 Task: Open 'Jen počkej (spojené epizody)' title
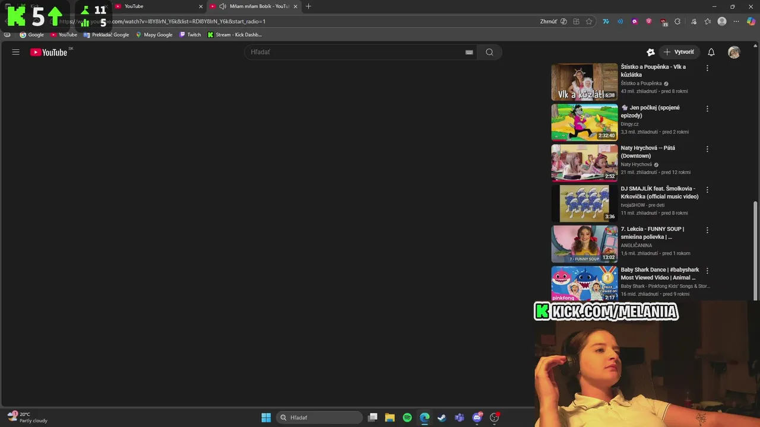[650, 111]
